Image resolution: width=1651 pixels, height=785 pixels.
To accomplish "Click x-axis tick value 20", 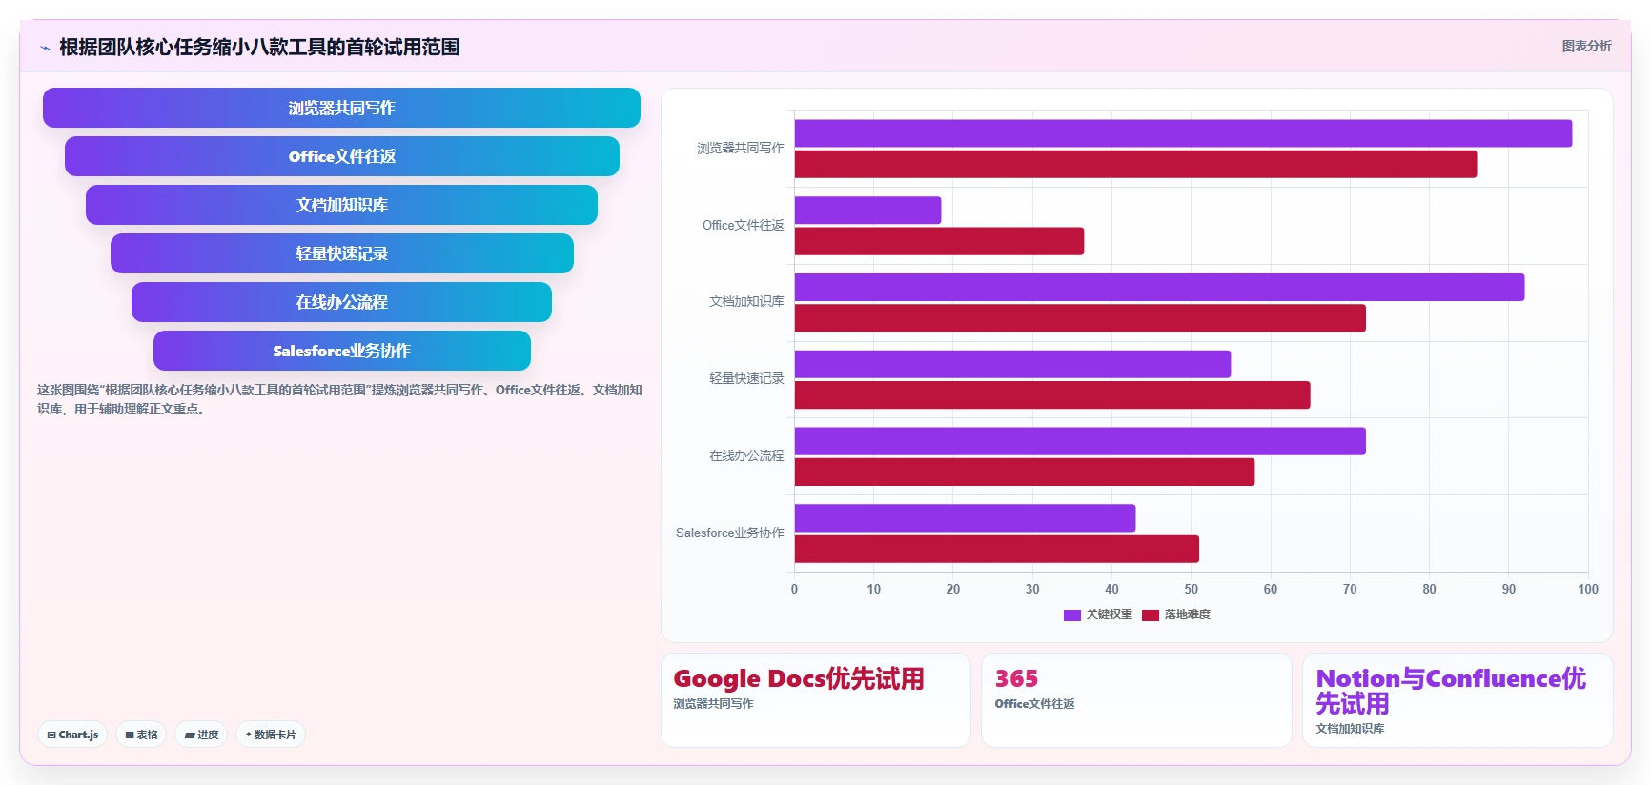I will [x=953, y=589].
